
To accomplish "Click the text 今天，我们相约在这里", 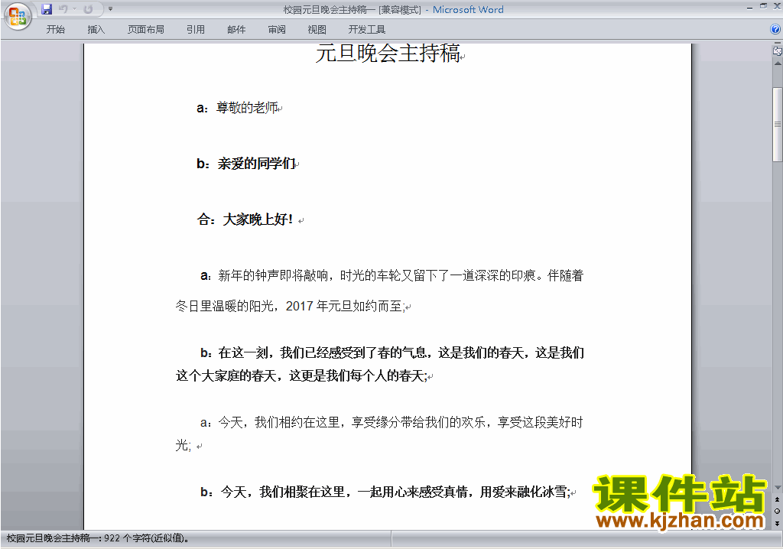I will point(278,422).
